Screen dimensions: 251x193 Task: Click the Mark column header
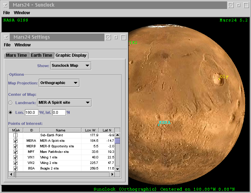pos(16,130)
